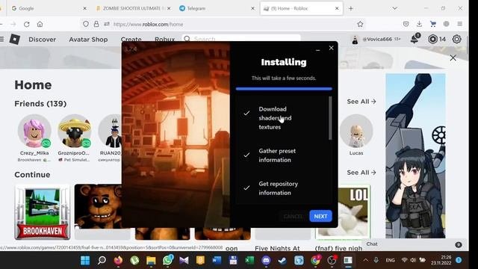Image resolution: width=478 pixels, height=269 pixels.
Task: Open friend Lucas's avatar
Action: [x=356, y=132]
